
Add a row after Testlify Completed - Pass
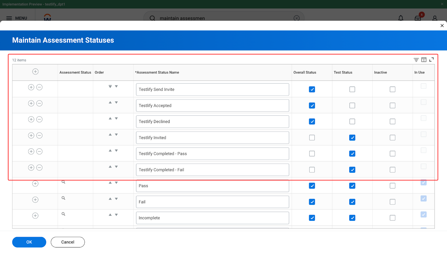coord(31,152)
